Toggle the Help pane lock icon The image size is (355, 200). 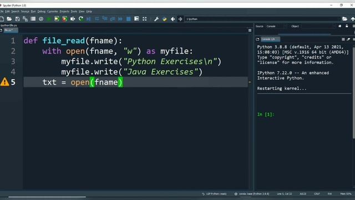(x=347, y=26)
